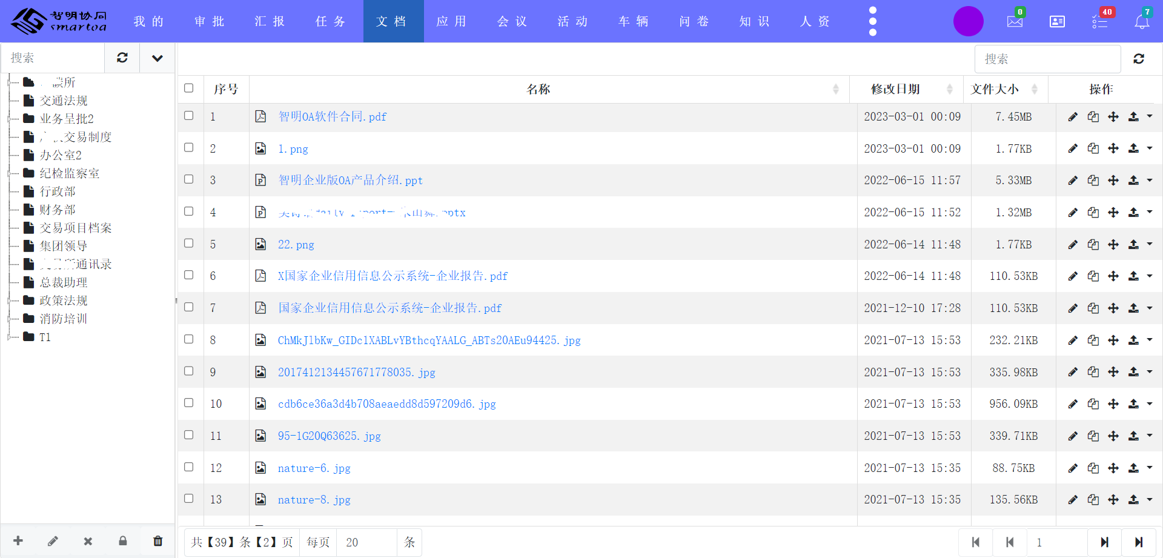Screen dimensions: 1163x558
Task: Upload version for row 7 国家企业信用信息公示系统-企业报告.pdf
Action: point(1133,308)
